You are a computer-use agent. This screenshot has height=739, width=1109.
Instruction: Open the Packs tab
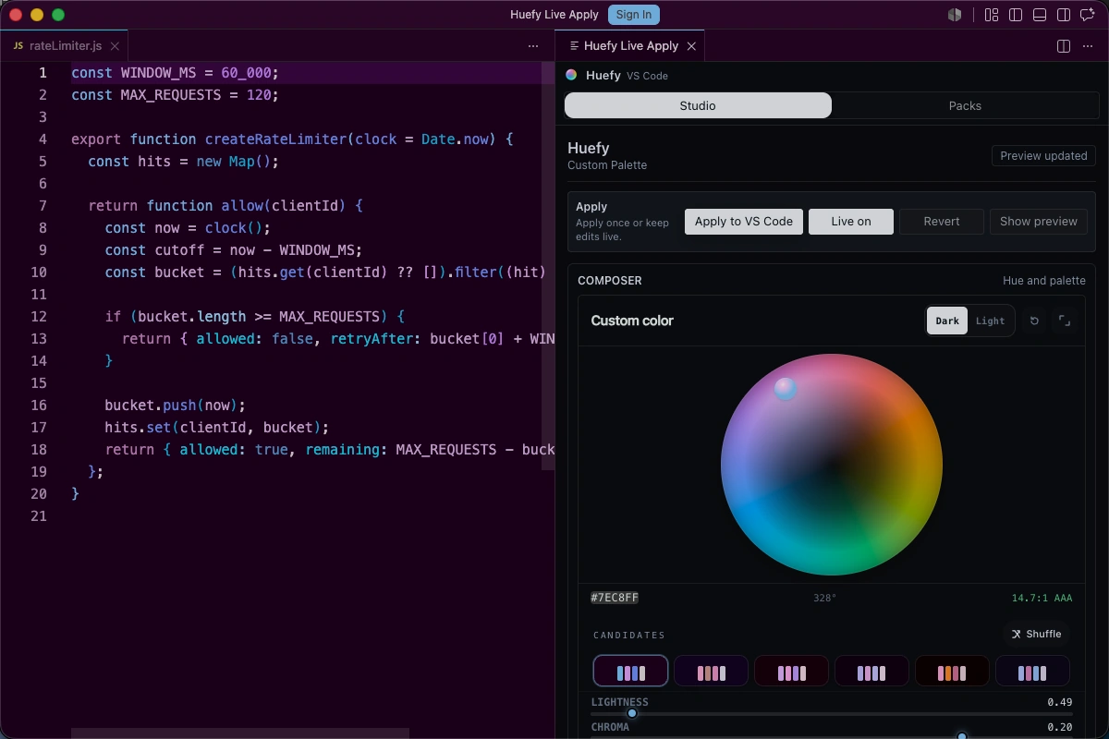click(965, 105)
